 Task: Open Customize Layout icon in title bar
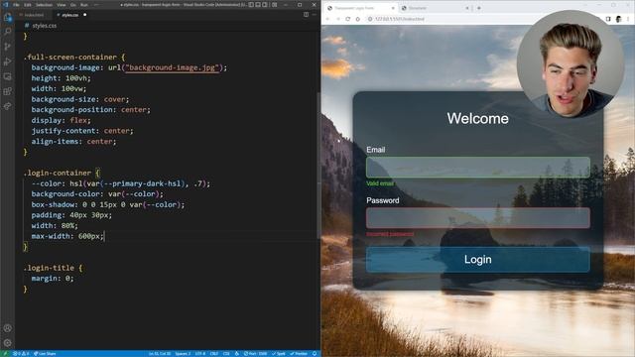click(x=275, y=5)
